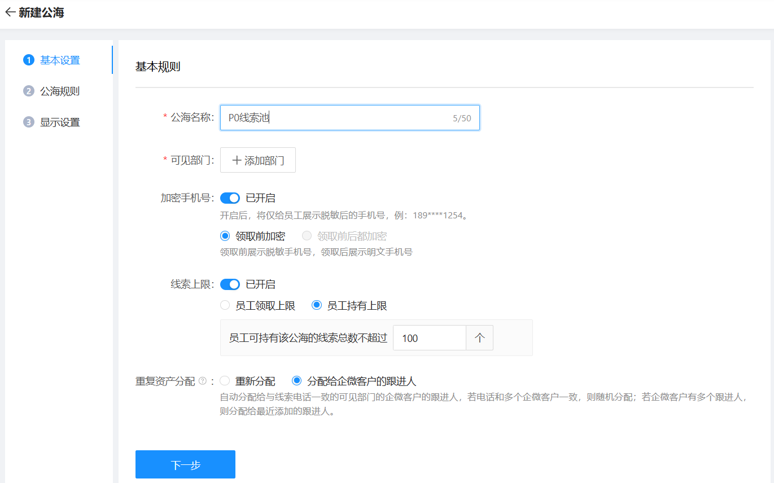
Task: Turn off the 加密手机号 switch
Action: point(230,198)
